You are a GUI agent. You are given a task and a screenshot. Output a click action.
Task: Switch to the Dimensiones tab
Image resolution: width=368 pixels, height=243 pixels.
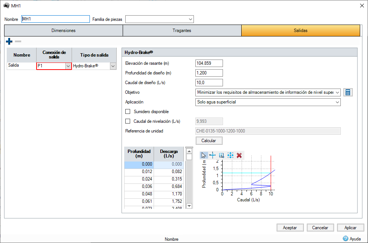click(64, 31)
